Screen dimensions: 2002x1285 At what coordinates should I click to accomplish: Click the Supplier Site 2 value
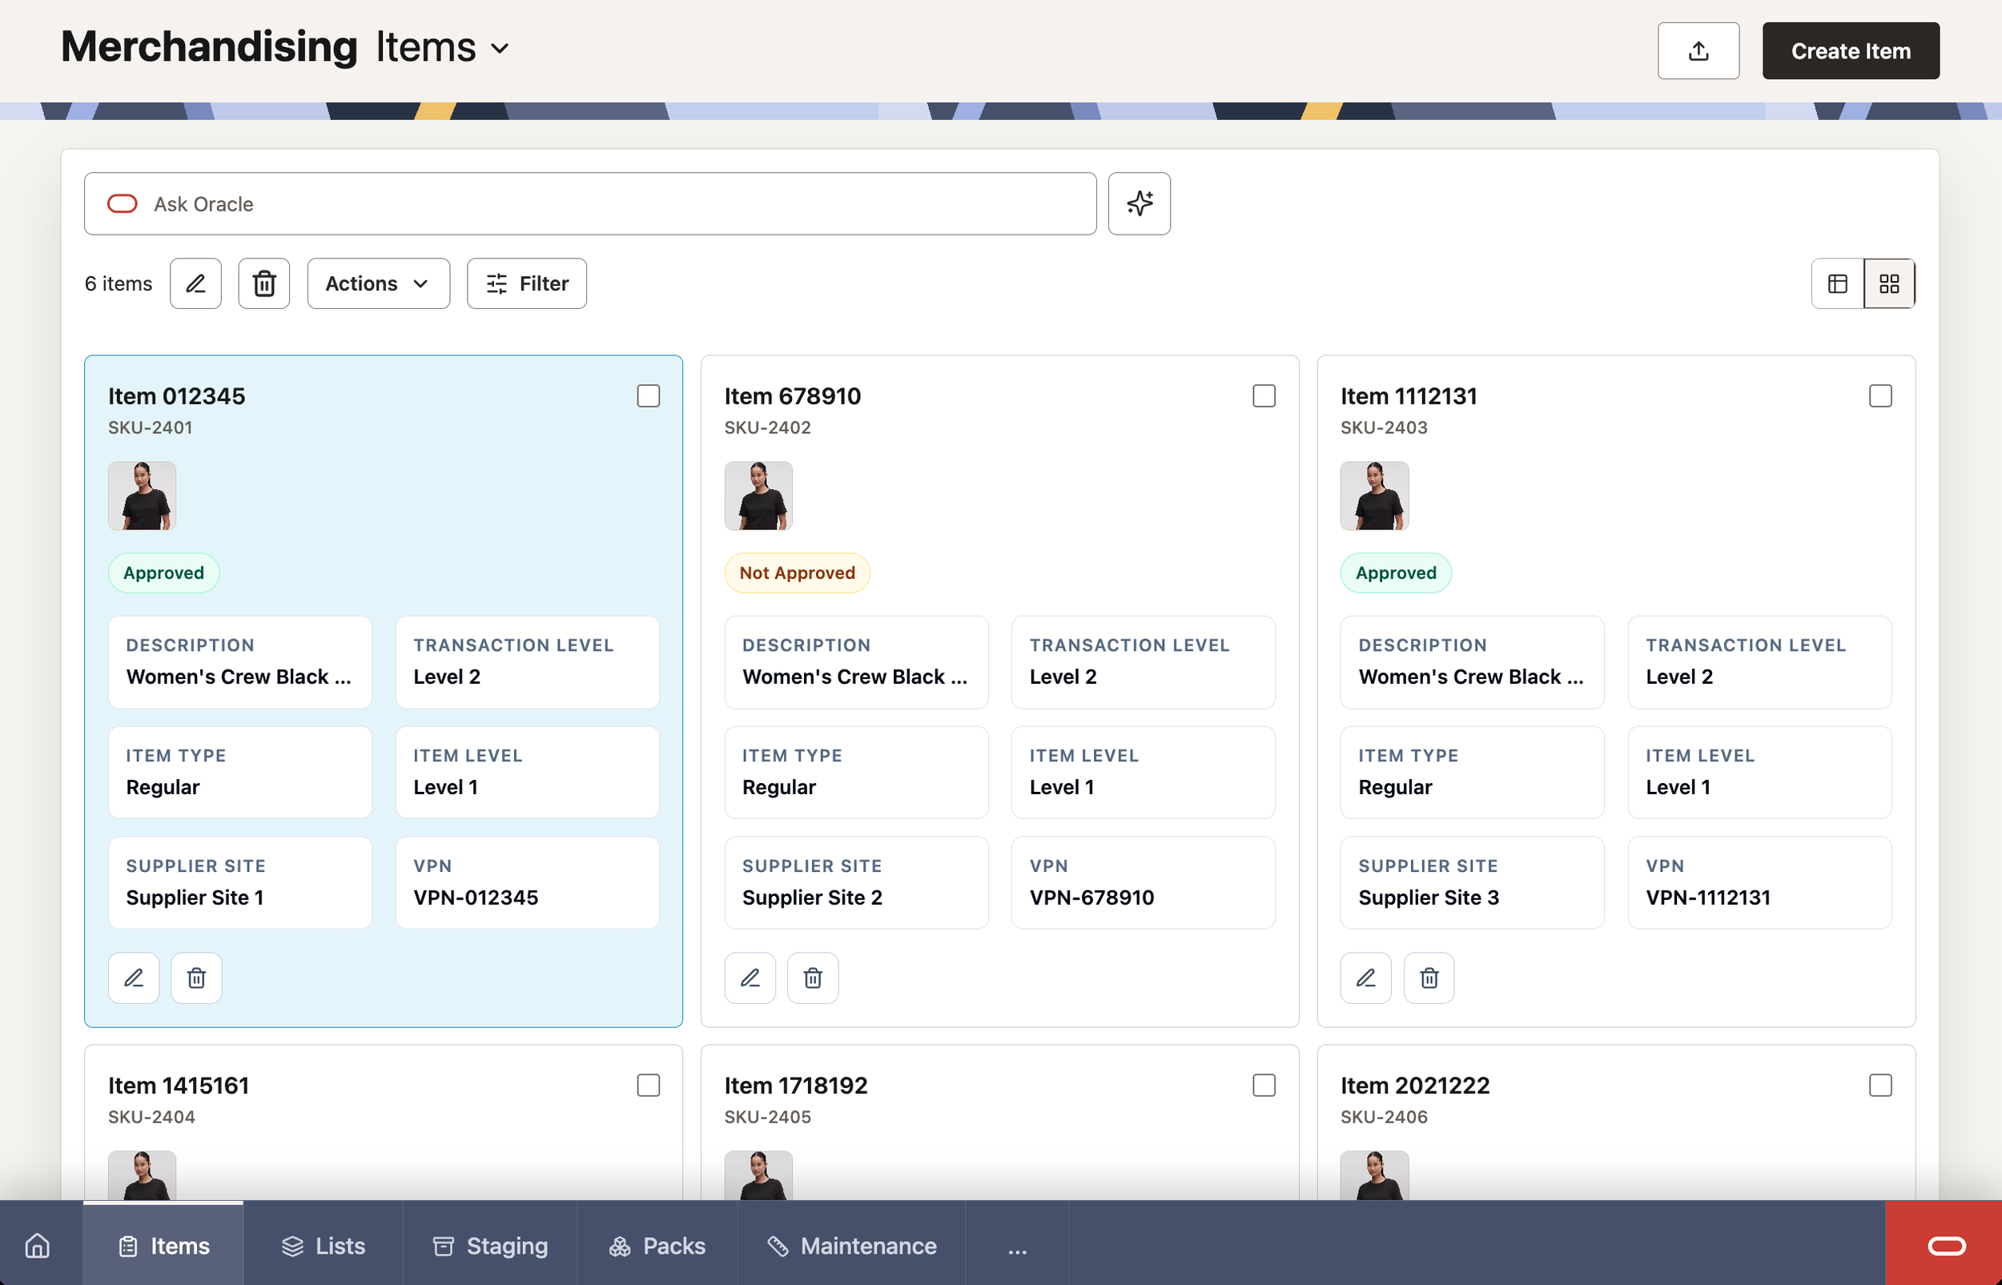click(811, 897)
